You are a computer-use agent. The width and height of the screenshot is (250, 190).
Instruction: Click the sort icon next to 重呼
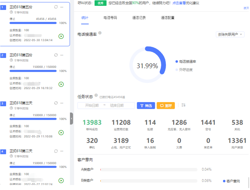184,105
